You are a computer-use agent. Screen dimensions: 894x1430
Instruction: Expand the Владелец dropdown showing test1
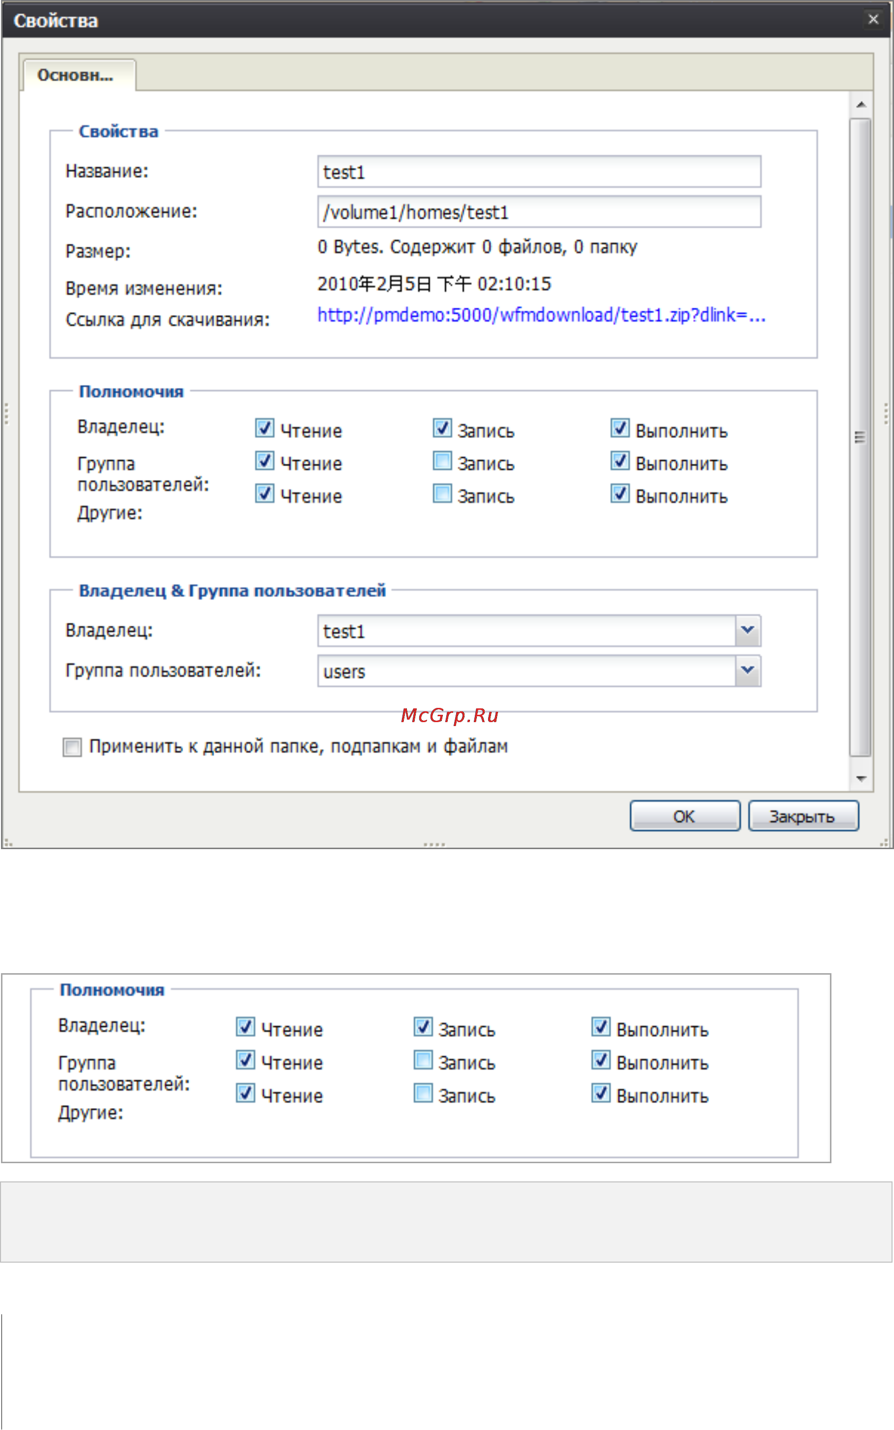[747, 631]
